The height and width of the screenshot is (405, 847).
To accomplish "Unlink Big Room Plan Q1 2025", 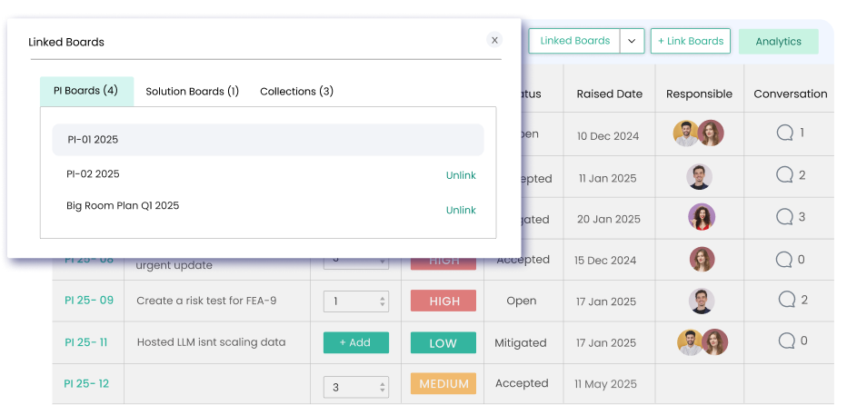I will coord(461,210).
